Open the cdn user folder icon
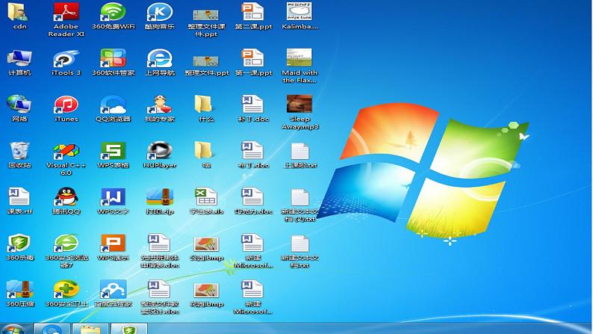 [19, 15]
